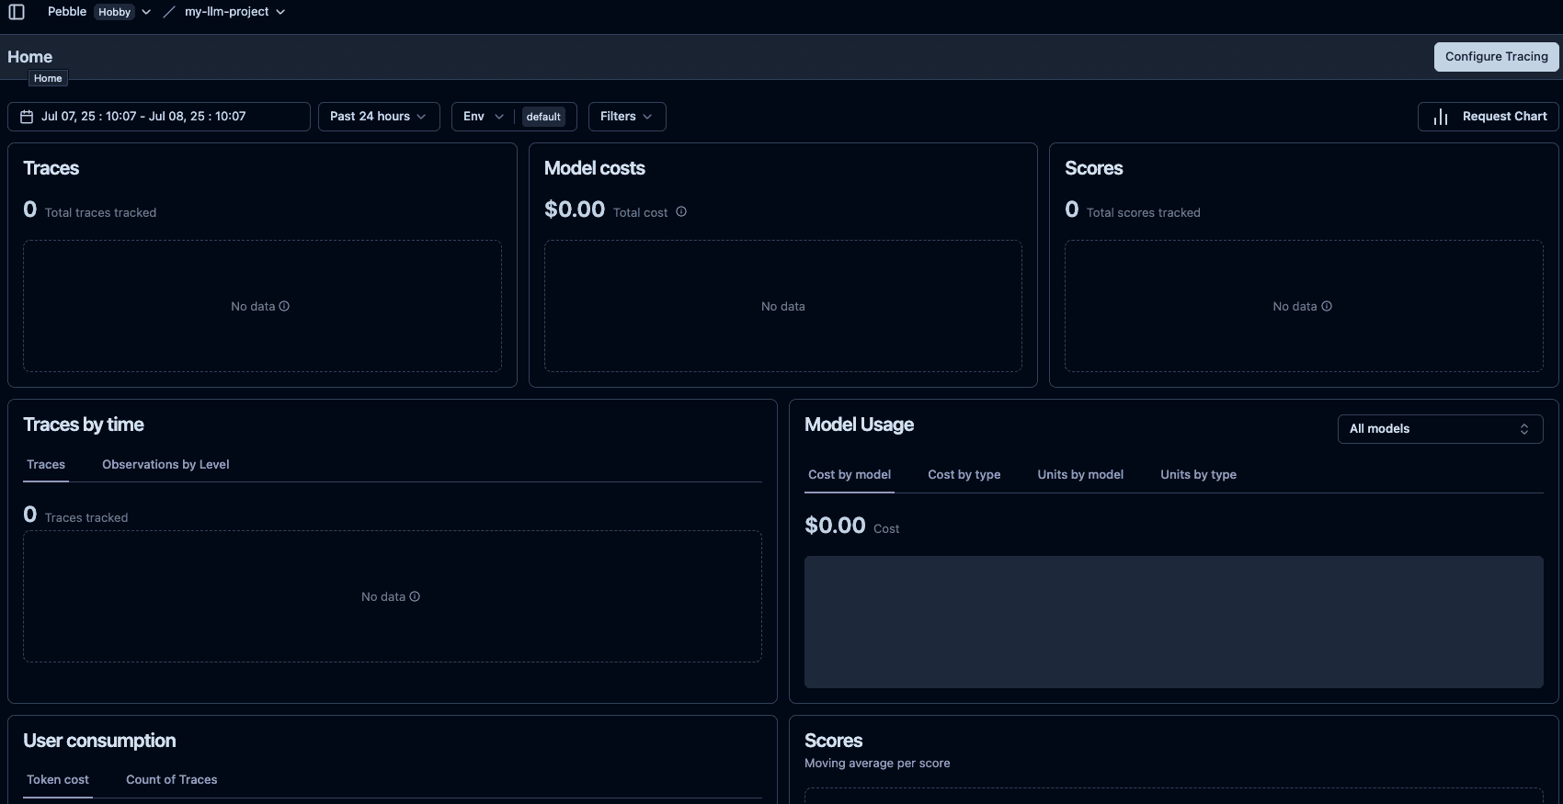Select the Cost by model tab

click(850, 475)
